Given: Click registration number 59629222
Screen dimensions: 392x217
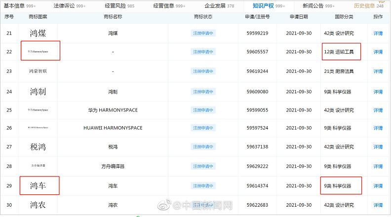Looking at the screenshot, I should [257, 166].
